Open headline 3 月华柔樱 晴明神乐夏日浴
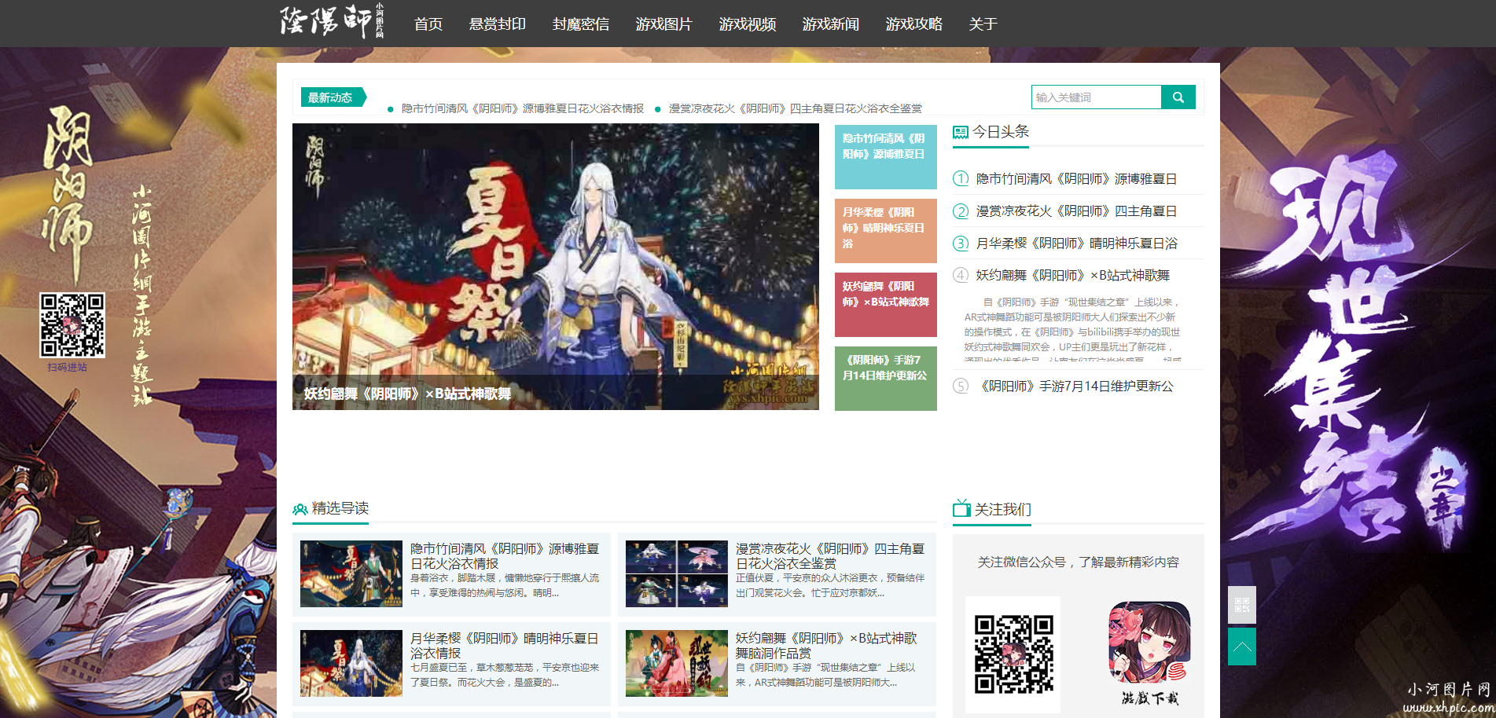This screenshot has width=1496, height=718. (1076, 244)
